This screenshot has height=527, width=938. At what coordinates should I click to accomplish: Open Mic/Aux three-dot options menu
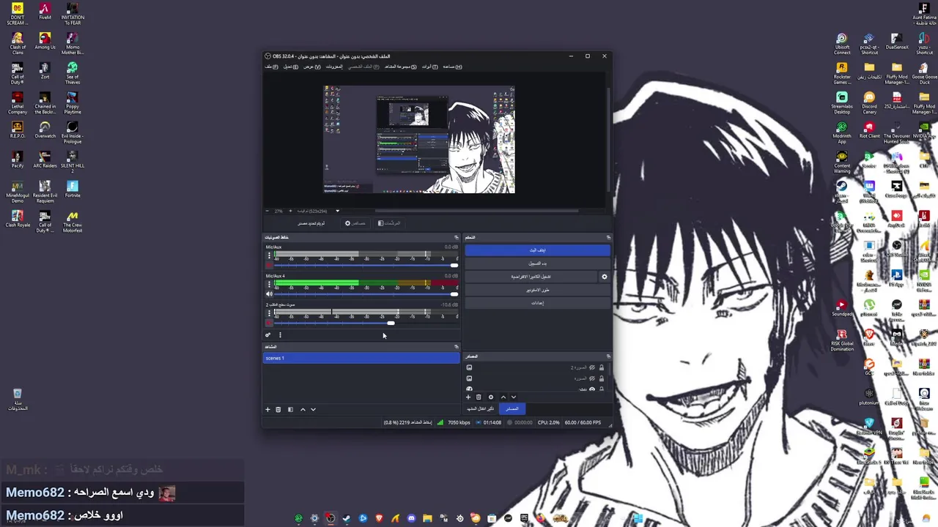[x=269, y=255]
